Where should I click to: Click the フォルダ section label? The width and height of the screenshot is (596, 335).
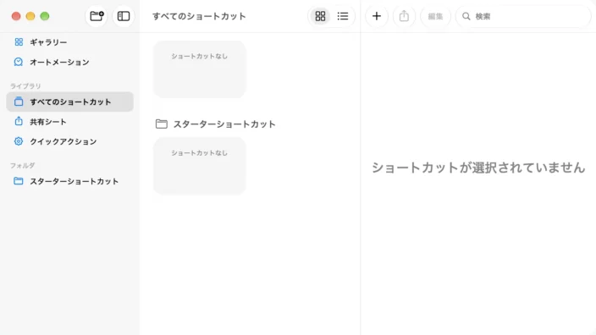[22, 165]
